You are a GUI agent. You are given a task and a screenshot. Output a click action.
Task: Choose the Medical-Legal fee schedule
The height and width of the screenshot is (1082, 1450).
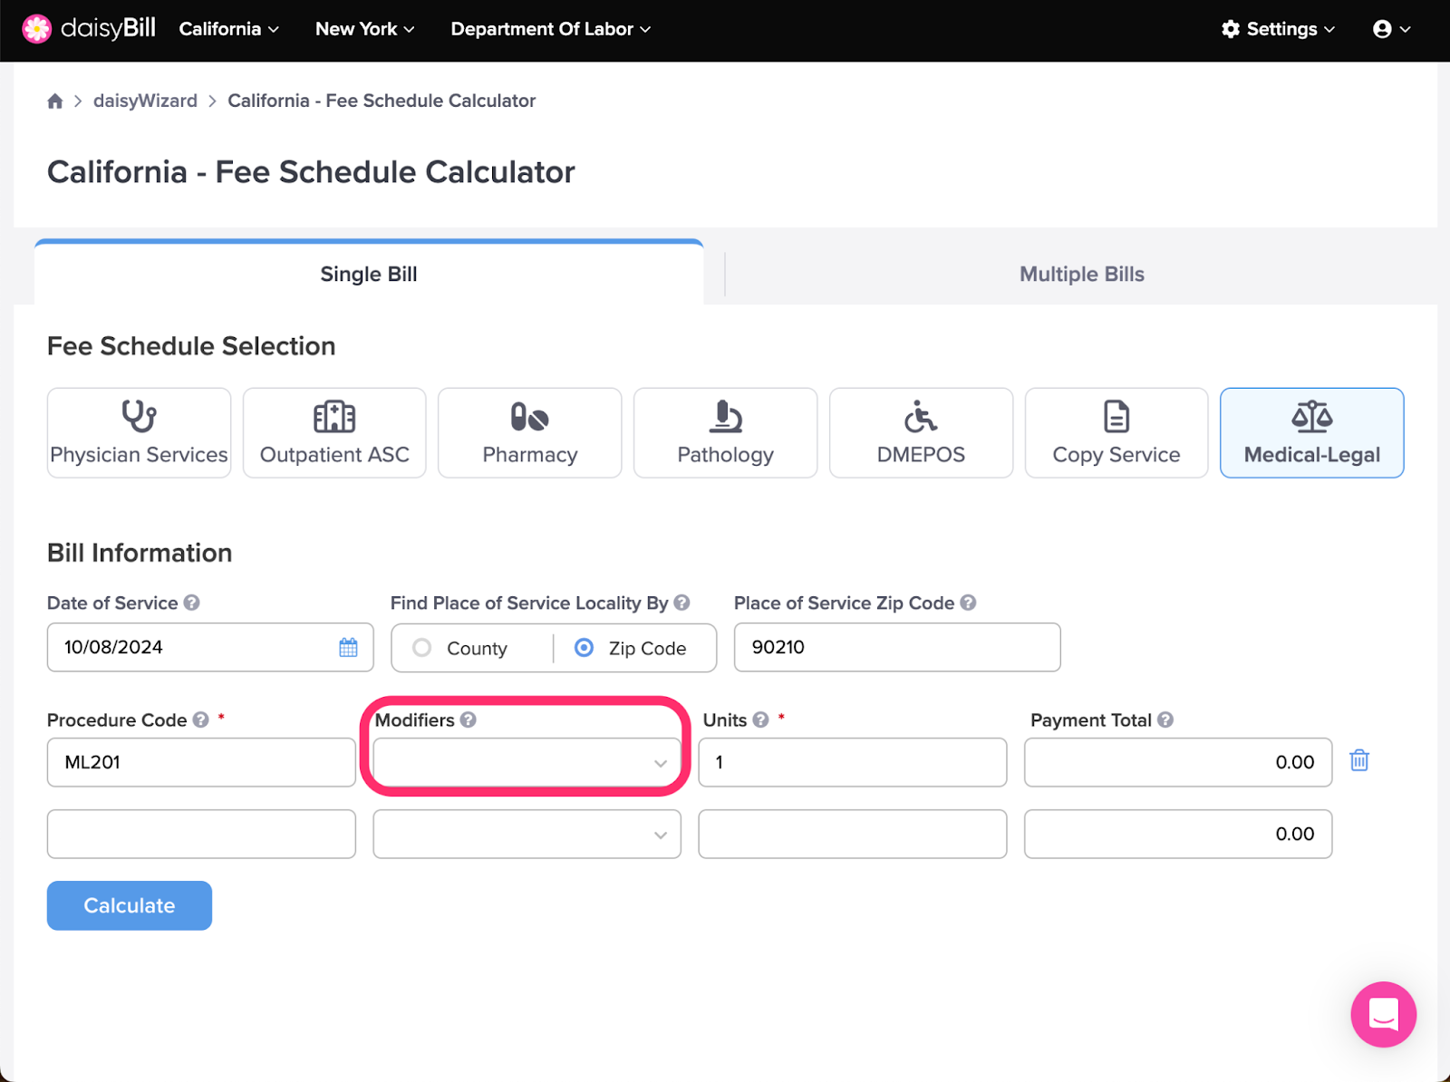pos(1311,432)
